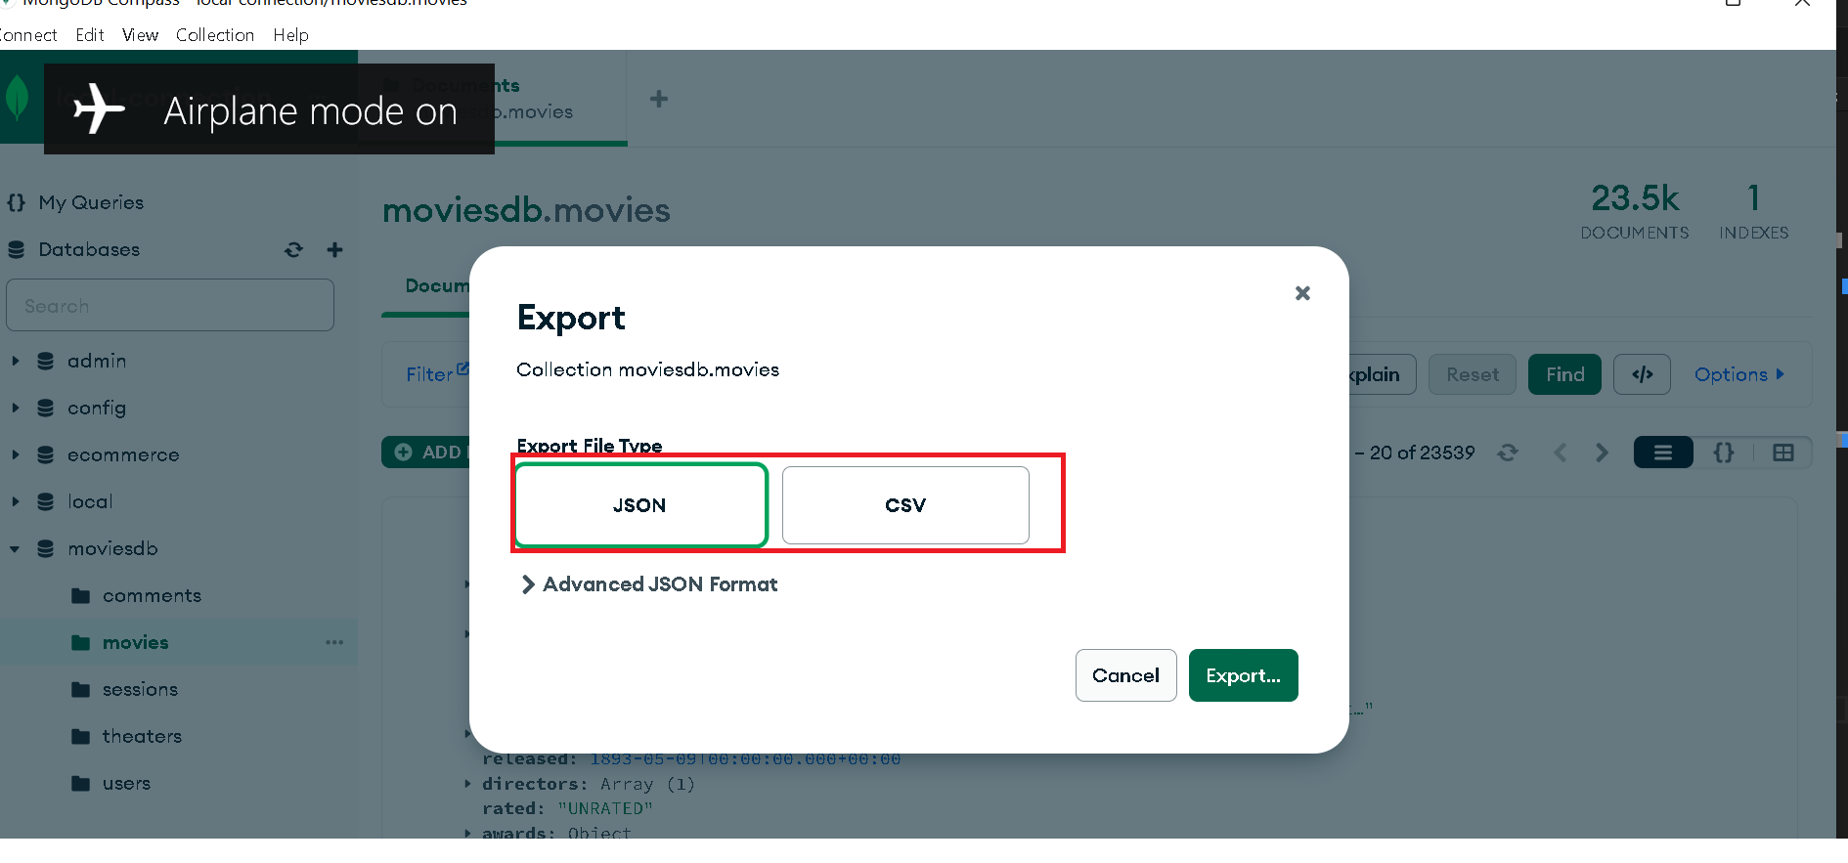This screenshot has height=863, width=1848.
Task: Click the moviesdb.movies heading
Action: tap(526, 210)
